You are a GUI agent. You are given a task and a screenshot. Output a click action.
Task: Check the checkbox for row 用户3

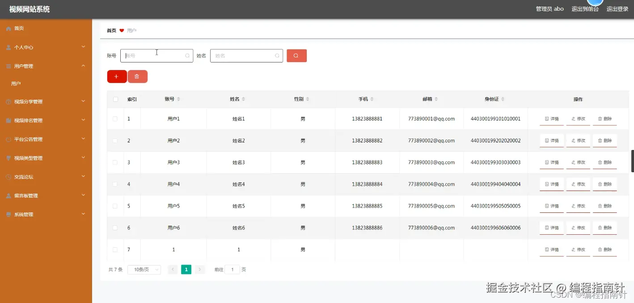[115, 162]
